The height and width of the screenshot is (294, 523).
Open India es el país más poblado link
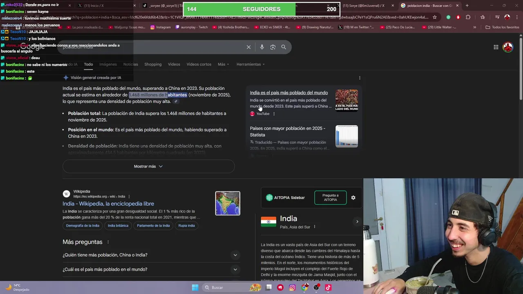[289, 93]
